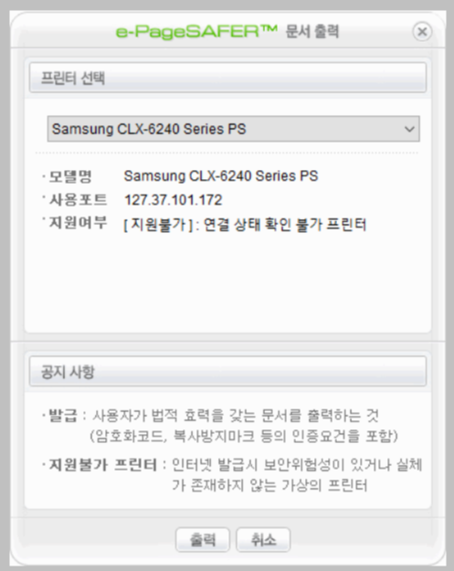The image size is (454, 571).
Task: Click the 출력 print button
Action: [203, 539]
